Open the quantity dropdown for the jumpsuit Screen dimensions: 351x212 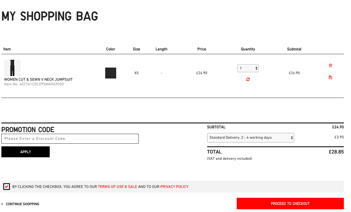pos(248,68)
